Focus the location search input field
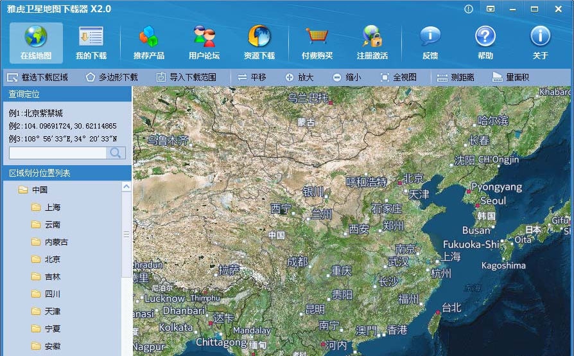This screenshot has height=356, width=574. [x=58, y=153]
